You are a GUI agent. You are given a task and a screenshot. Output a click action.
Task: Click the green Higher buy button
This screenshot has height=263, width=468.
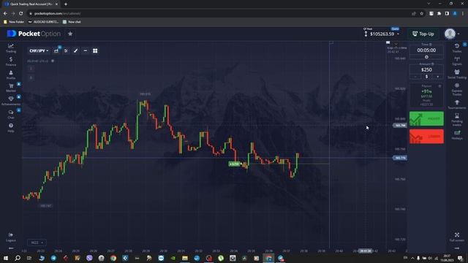pyautogui.click(x=426, y=118)
